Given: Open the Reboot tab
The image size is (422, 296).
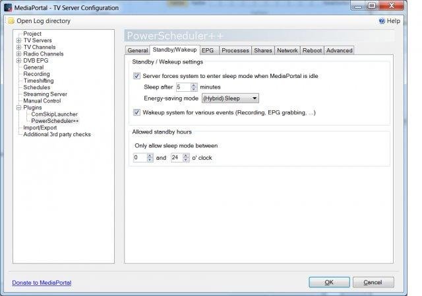Looking at the screenshot, I should [312, 50].
